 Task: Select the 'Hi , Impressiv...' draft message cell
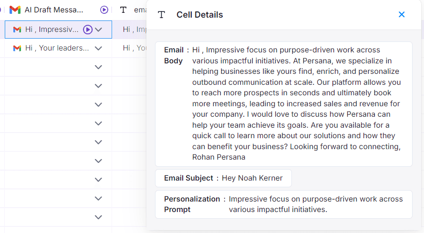click(x=58, y=30)
